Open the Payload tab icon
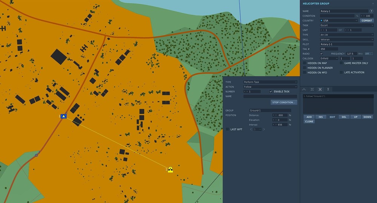The image size is (377, 203). tap(312, 89)
